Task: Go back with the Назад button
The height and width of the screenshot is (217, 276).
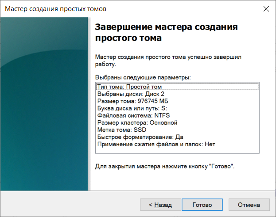Action: click(160, 205)
